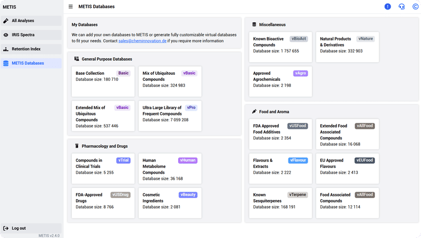Click the copyright icon in header
The width and height of the screenshot is (421, 238).
coord(415,7)
